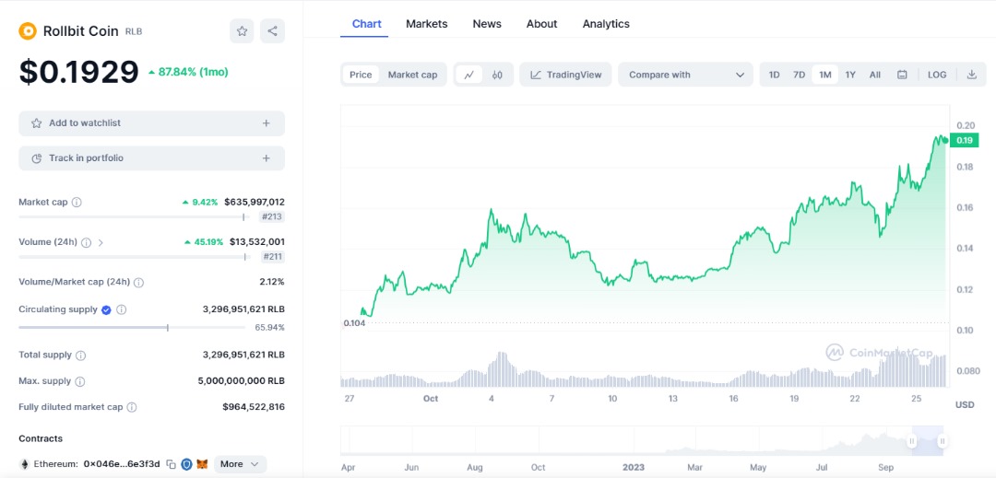Open the Analytics tab

point(606,24)
